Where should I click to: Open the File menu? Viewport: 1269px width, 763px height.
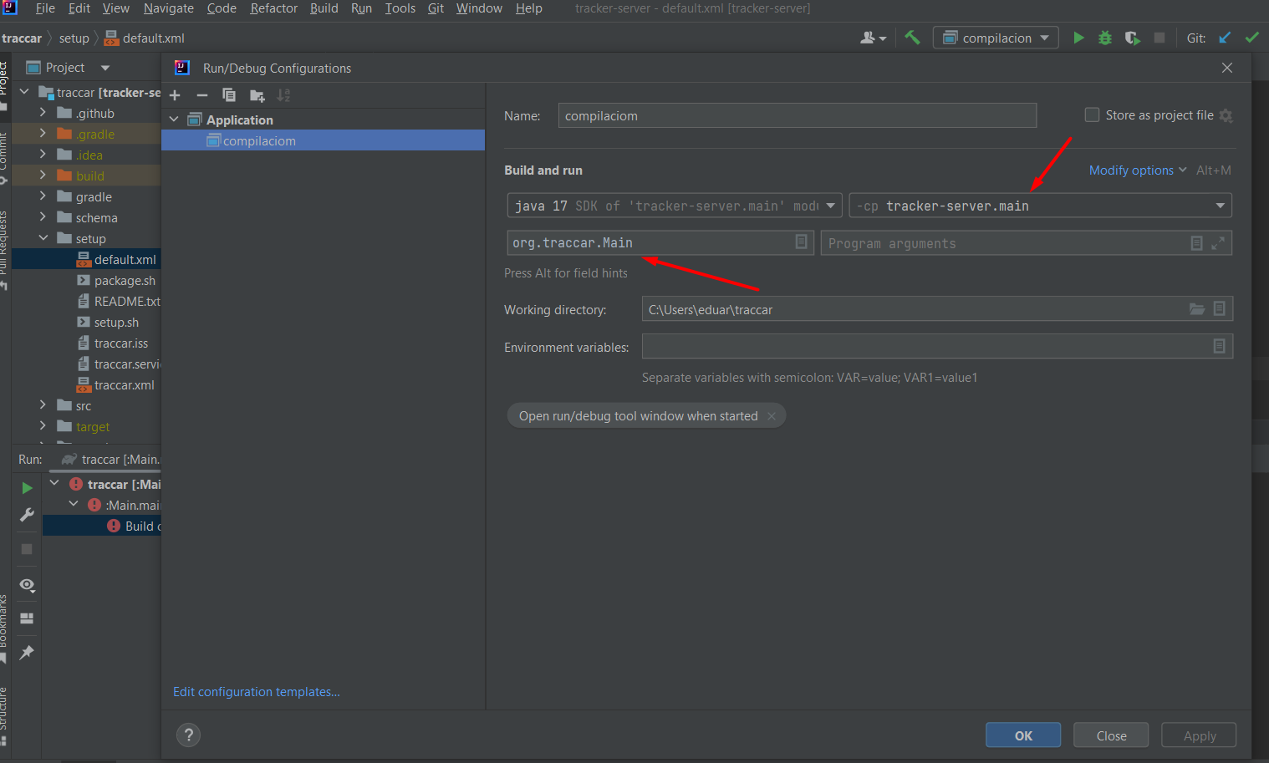[45, 8]
